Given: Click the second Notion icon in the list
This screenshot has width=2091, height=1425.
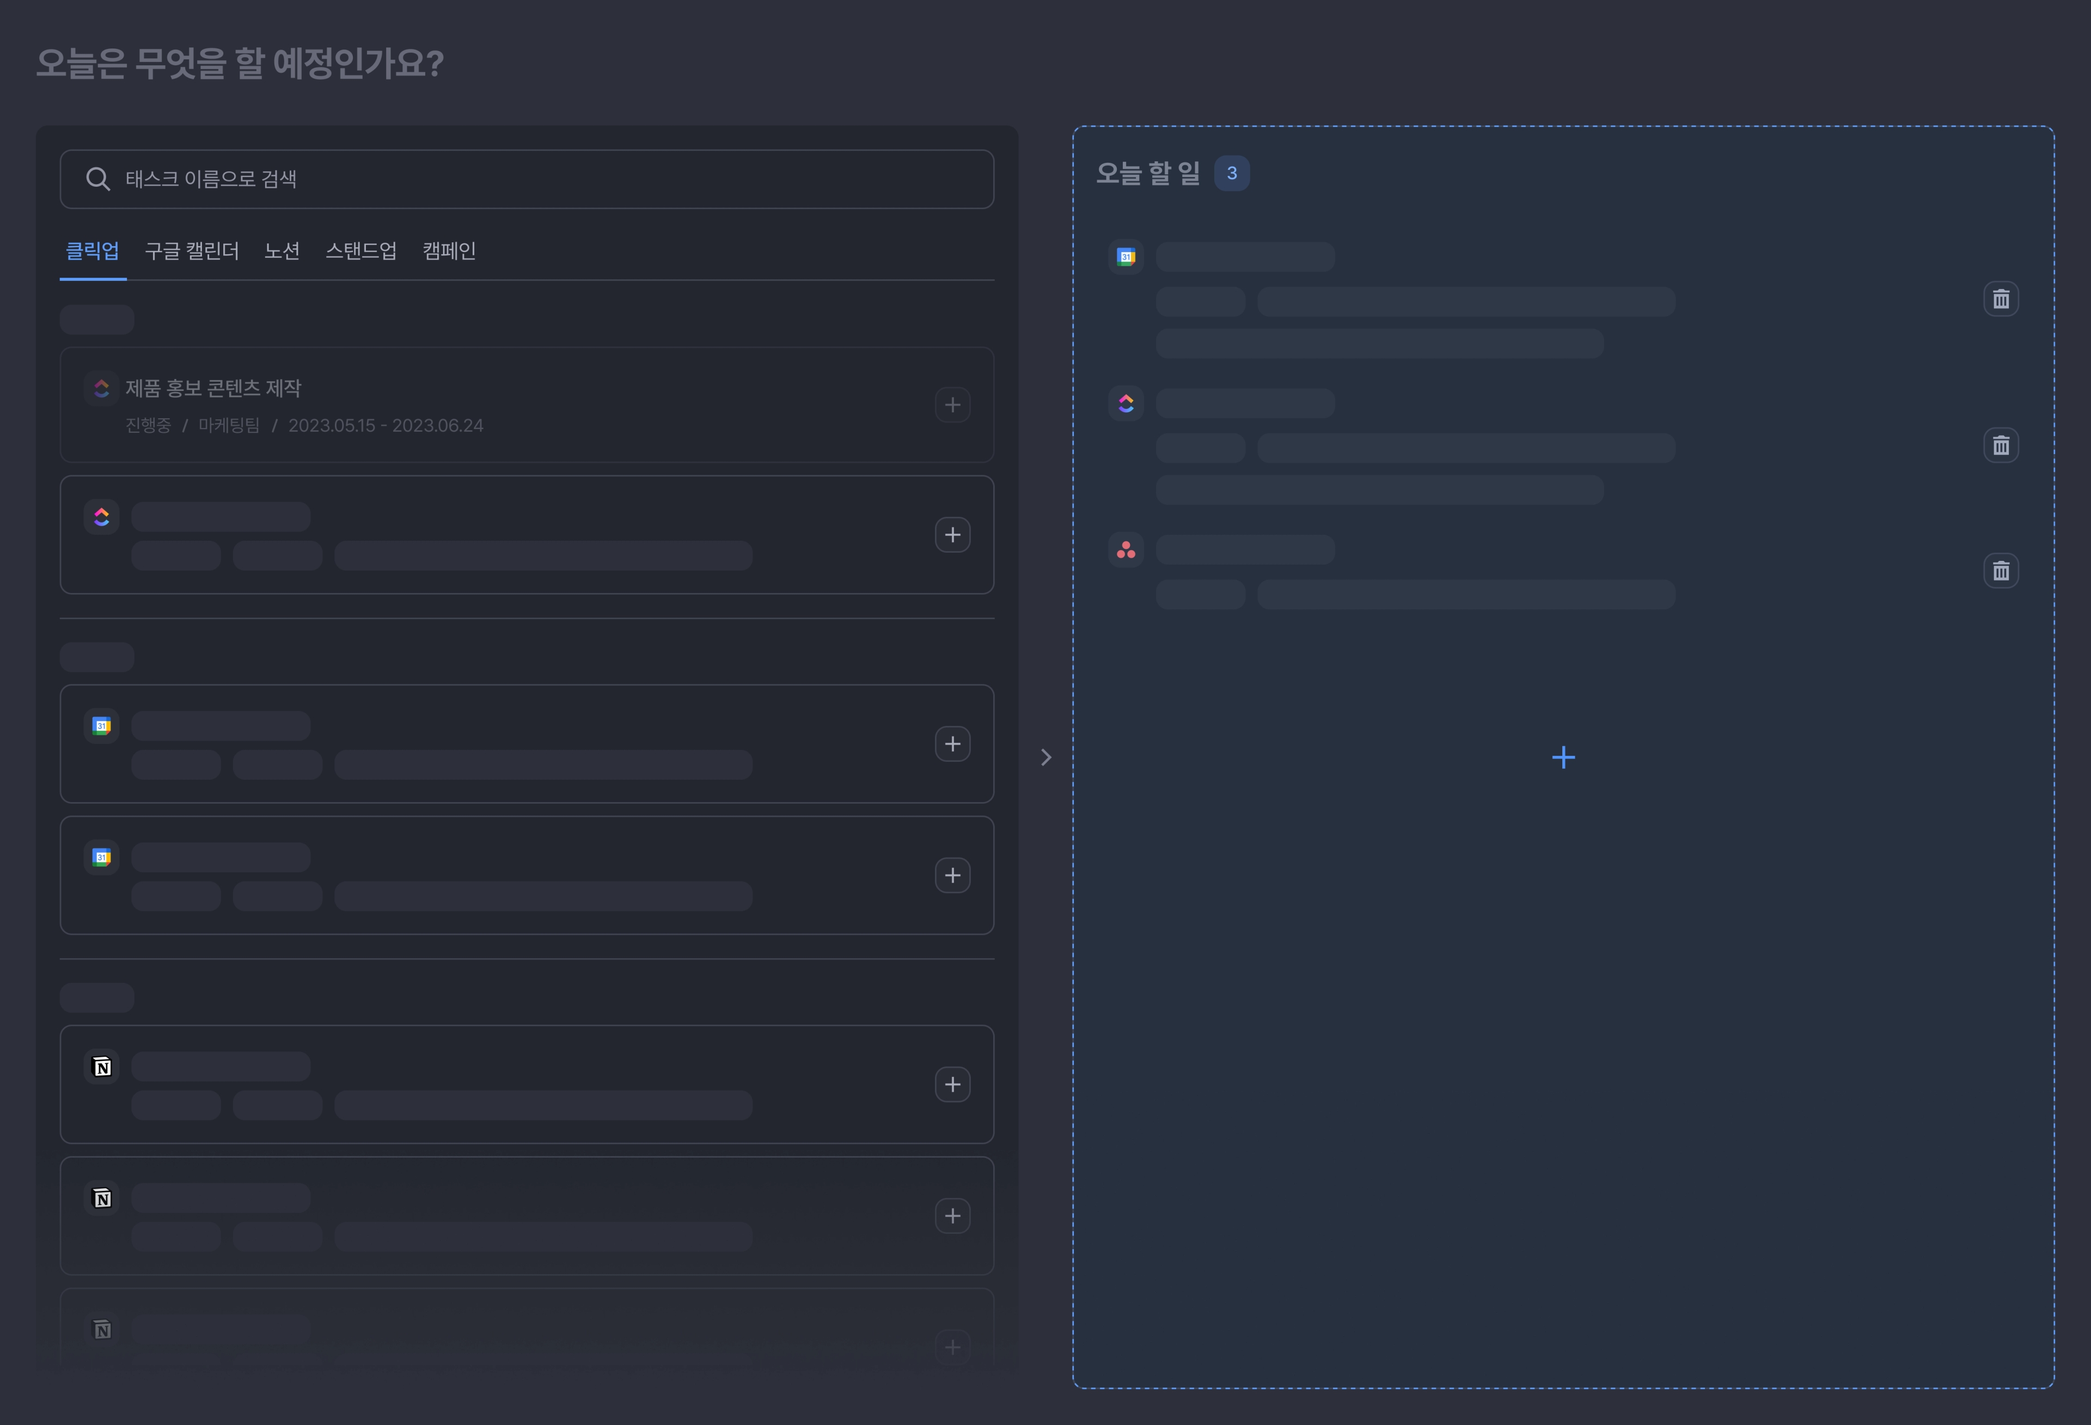Looking at the screenshot, I should point(102,1198).
